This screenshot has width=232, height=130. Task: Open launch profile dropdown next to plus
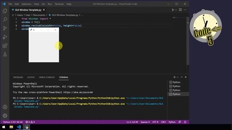click(178, 77)
